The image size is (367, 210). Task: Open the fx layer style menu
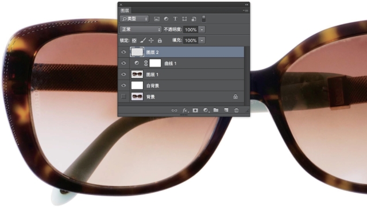point(186,110)
